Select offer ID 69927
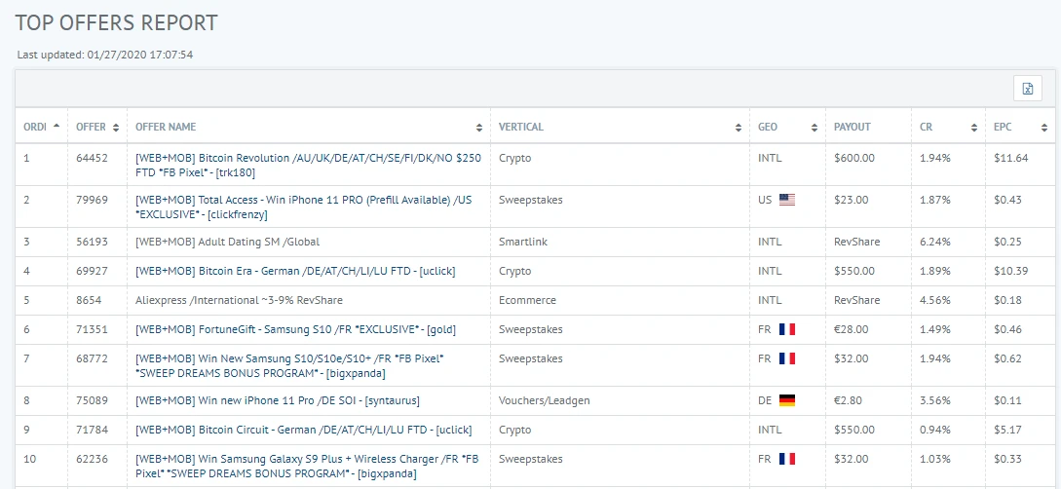1061x489 pixels. click(92, 271)
